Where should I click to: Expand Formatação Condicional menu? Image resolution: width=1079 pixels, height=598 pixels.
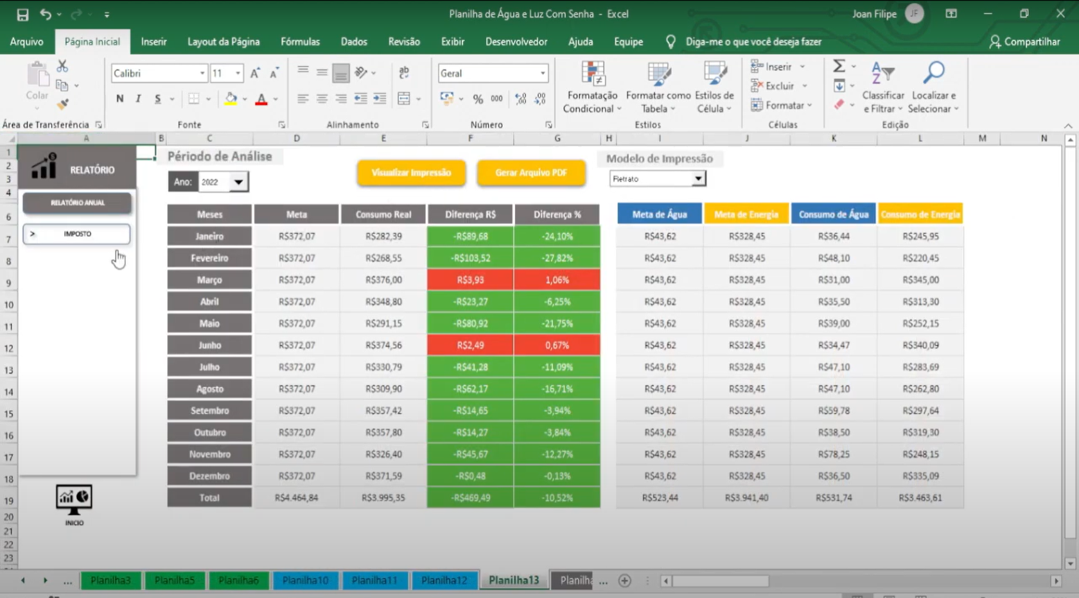[x=592, y=88]
